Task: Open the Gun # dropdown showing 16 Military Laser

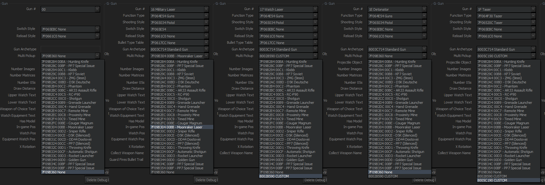Action: point(179,9)
